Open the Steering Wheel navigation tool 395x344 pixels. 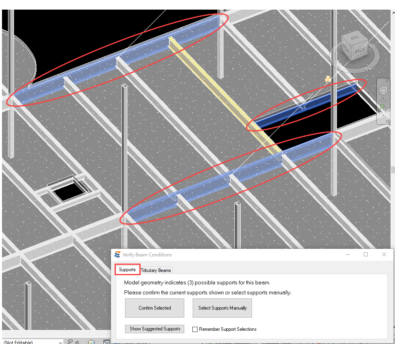click(x=383, y=90)
